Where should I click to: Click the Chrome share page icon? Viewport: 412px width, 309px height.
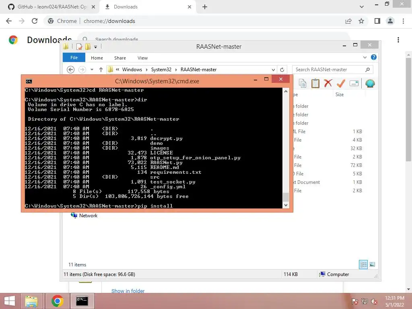coord(348,21)
